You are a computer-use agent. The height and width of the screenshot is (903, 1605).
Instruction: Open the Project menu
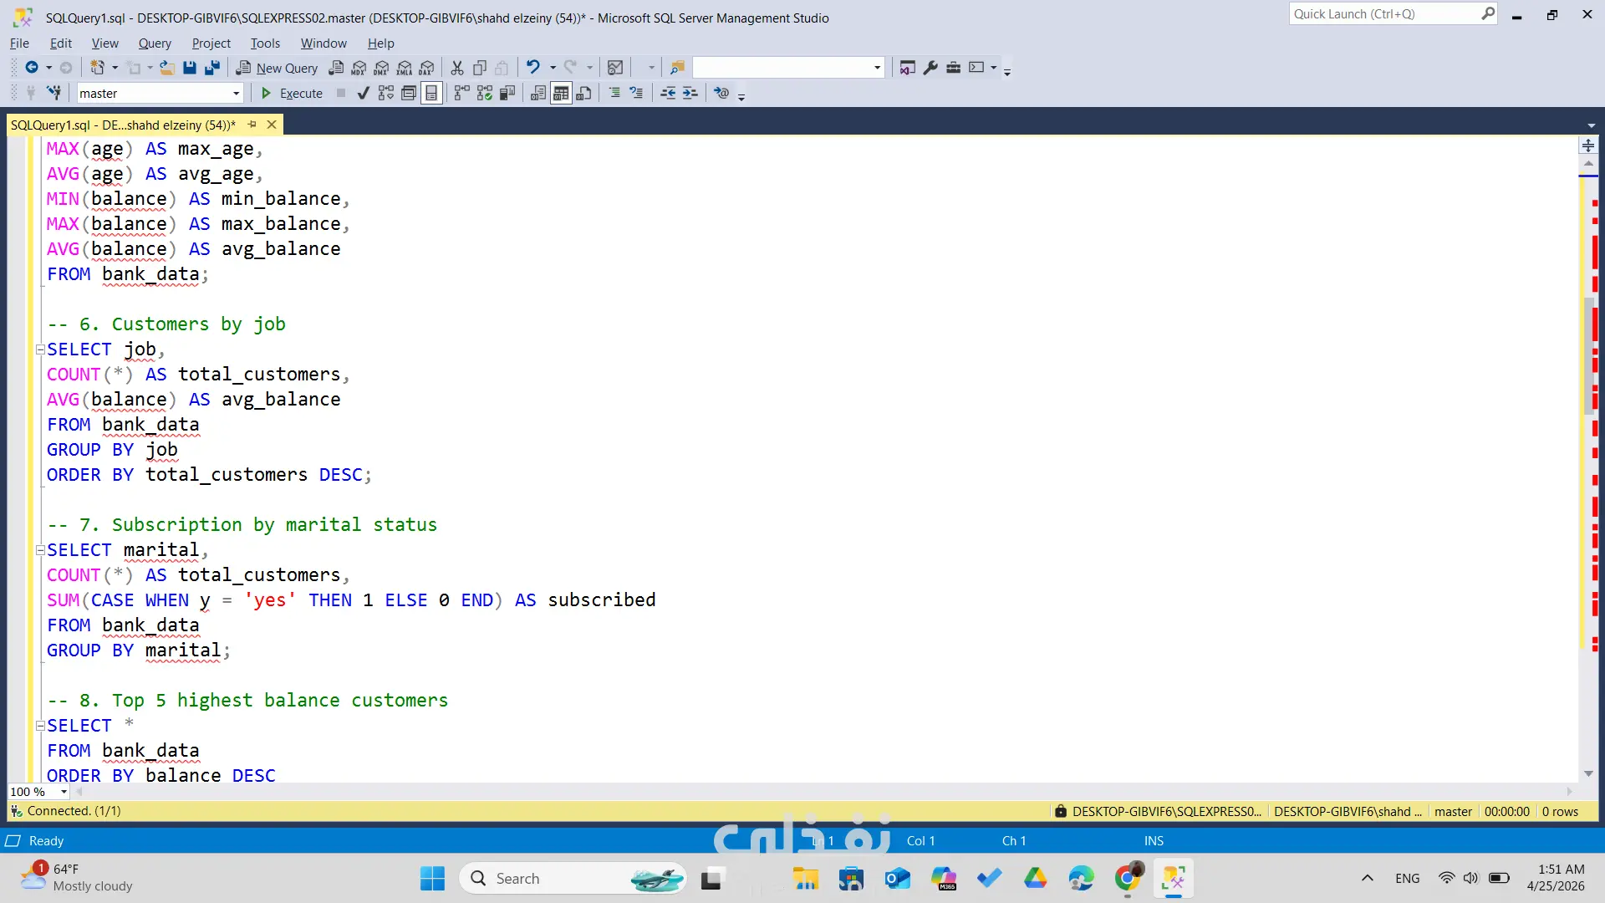[x=211, y=43]
